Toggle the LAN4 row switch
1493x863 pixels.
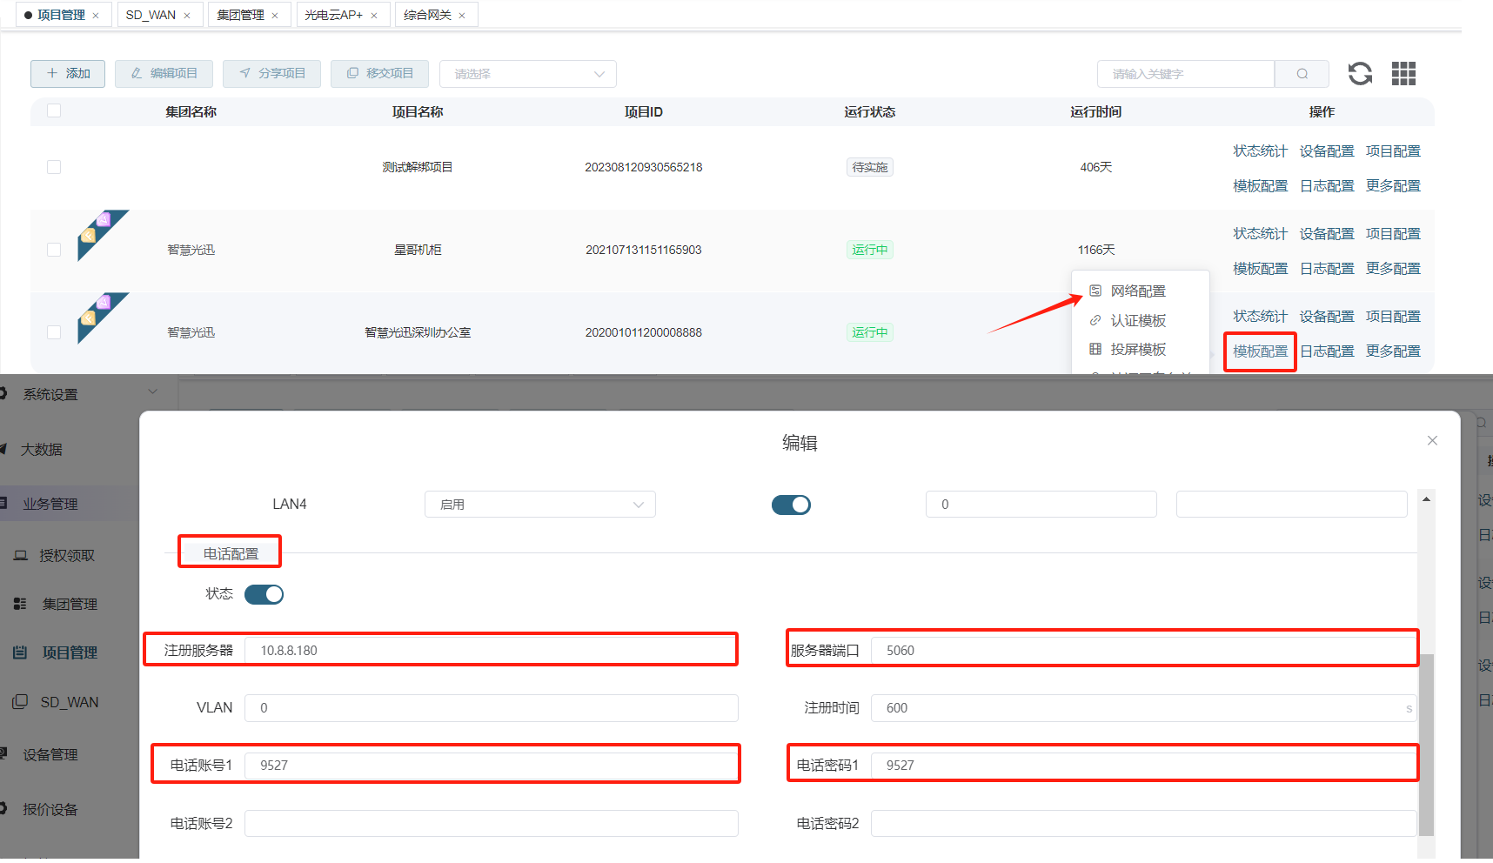coord(791,505)
